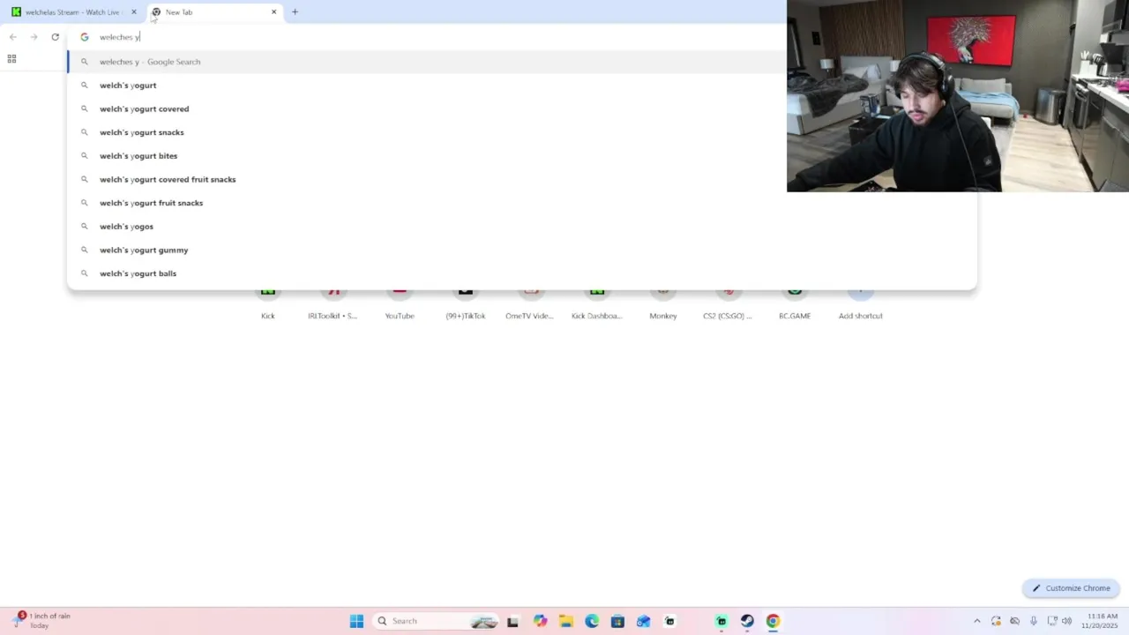Screen dimensions: 1129x635
Task: Open the Outlook mail taskbar icon
Action: [644, 621]
